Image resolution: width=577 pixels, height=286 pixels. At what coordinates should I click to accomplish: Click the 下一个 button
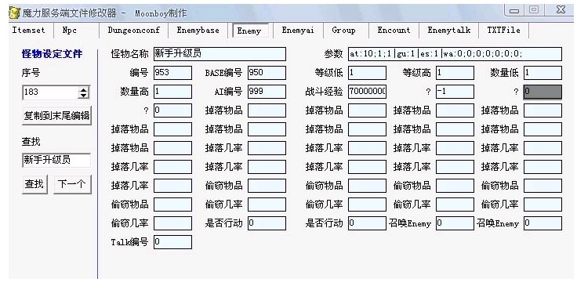point(72,184)
